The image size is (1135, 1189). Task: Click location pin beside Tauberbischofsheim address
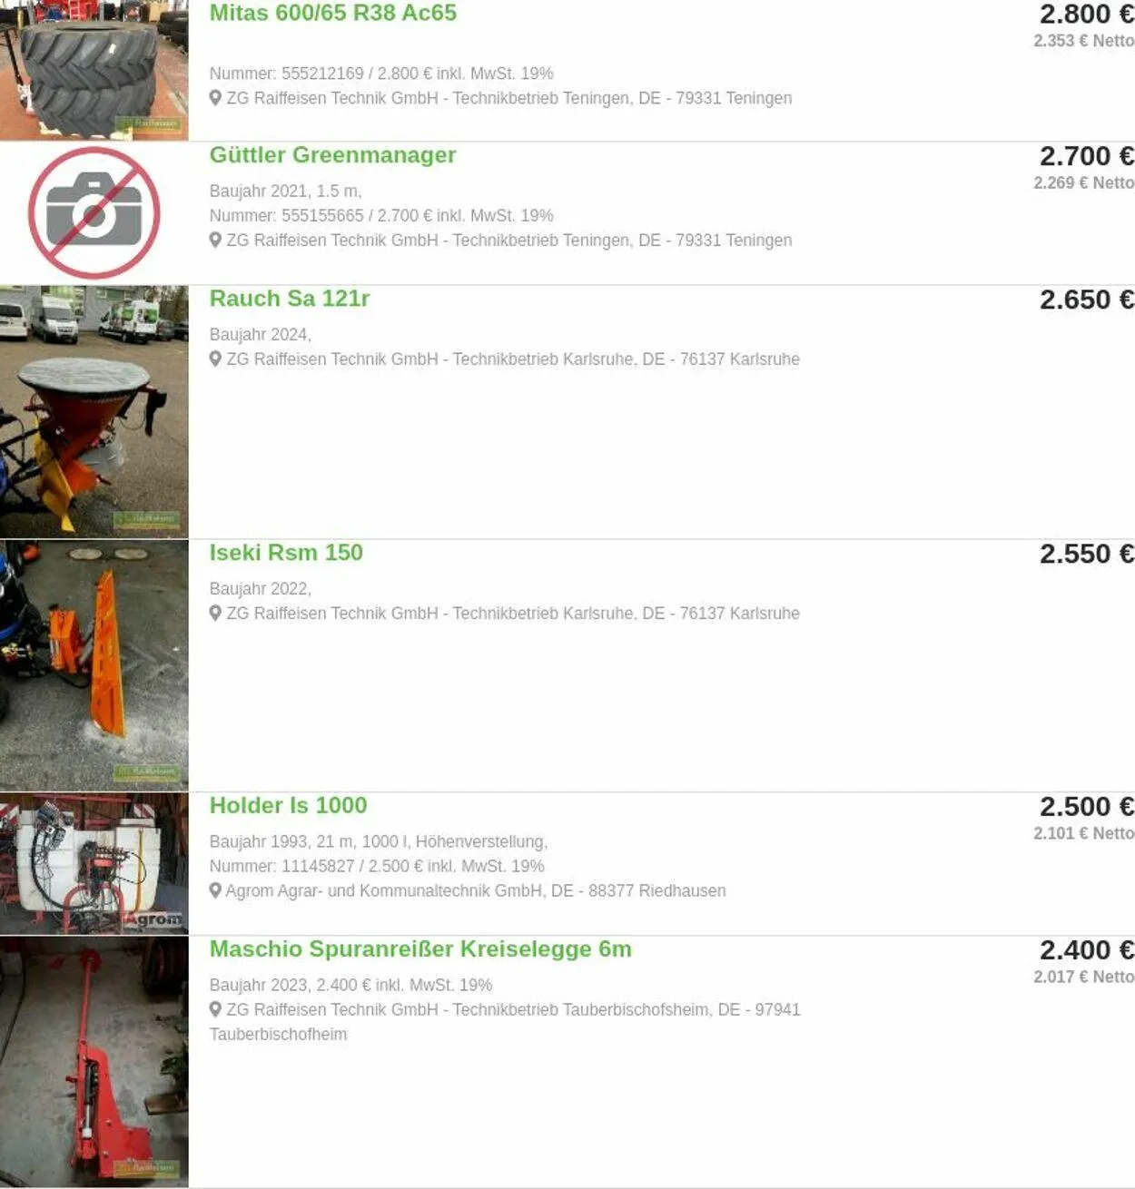(x=215, y=1009)
